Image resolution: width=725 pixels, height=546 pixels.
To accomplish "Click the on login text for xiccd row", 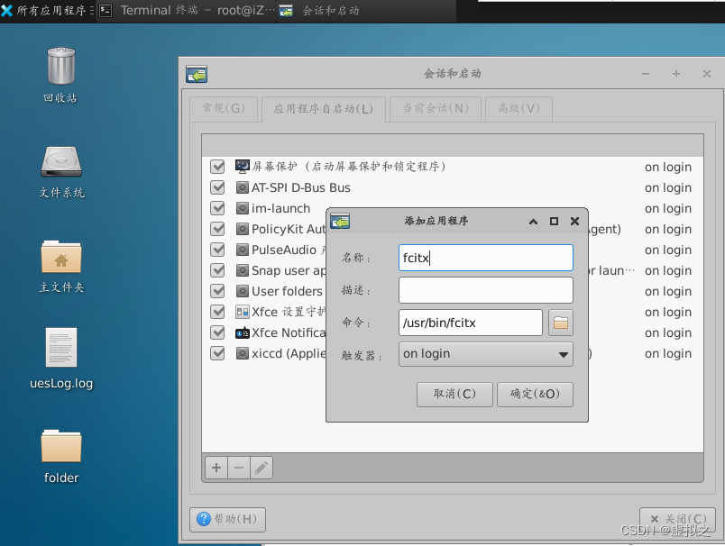I will [668, 353].
